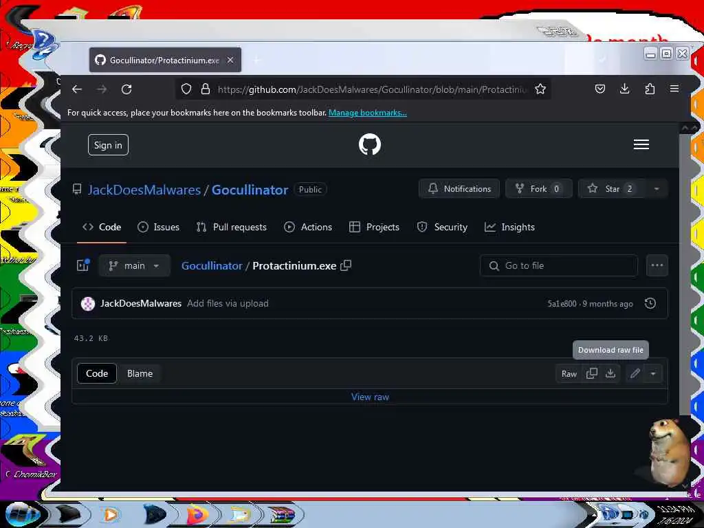Go back with the browser back arrow

click(x=77, y=89)
